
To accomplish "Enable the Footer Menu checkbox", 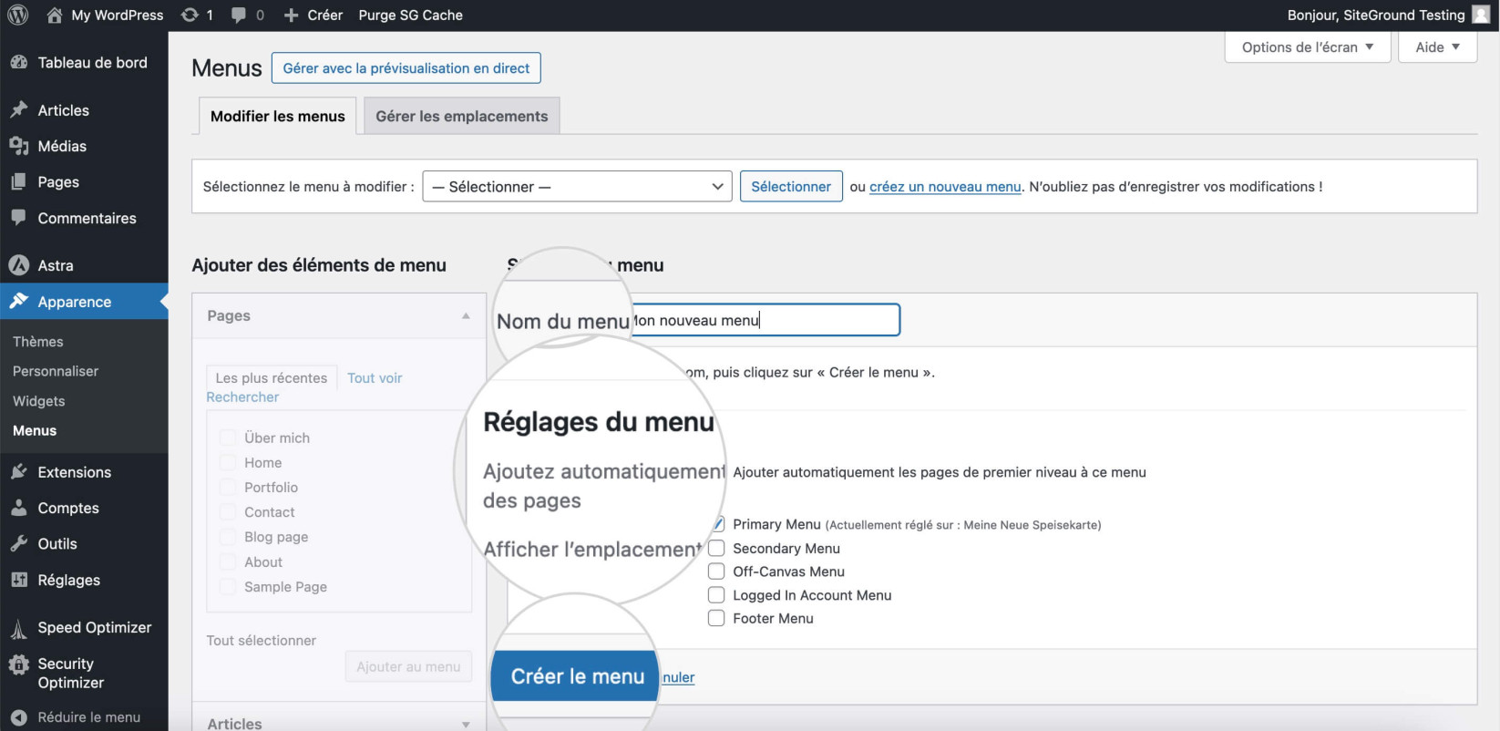I will point(716,618).
